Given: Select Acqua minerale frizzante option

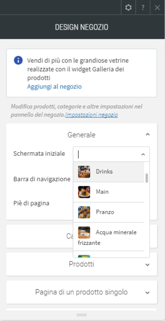Looking at the screenshot, I should (109, 237).
